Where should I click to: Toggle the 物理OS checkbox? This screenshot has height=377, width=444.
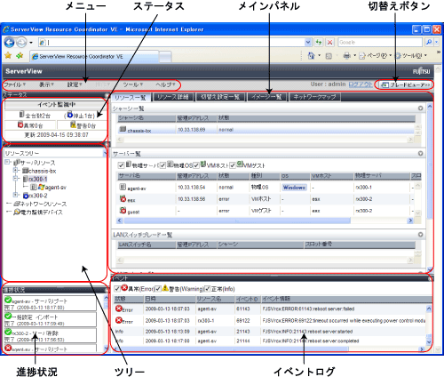coord(163,165)
